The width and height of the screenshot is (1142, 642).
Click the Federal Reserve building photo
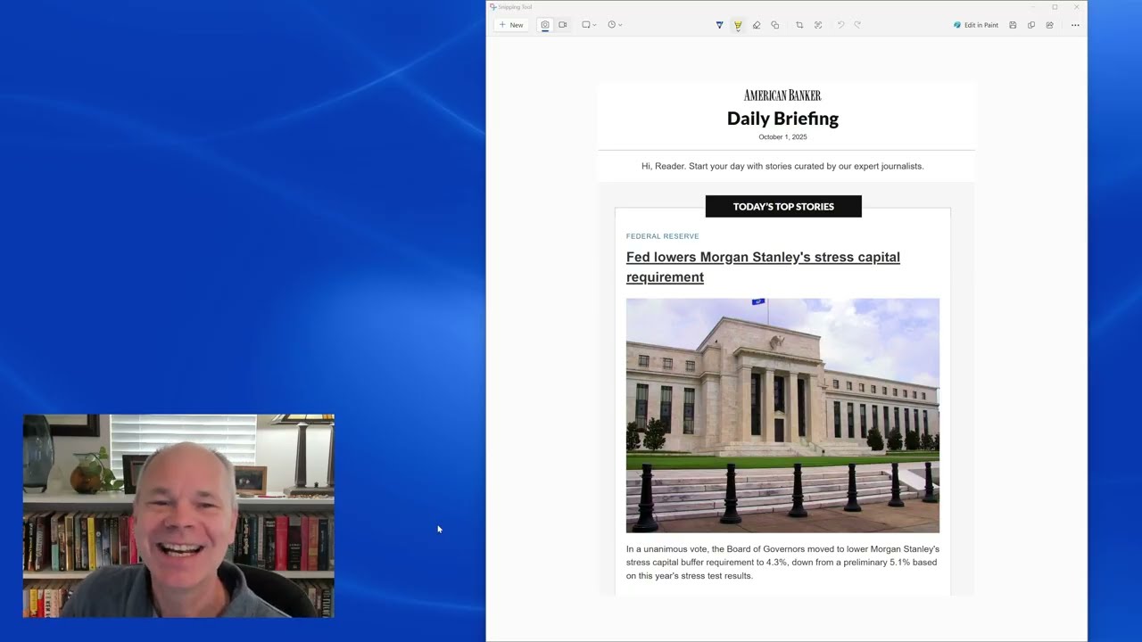[782, 416]
